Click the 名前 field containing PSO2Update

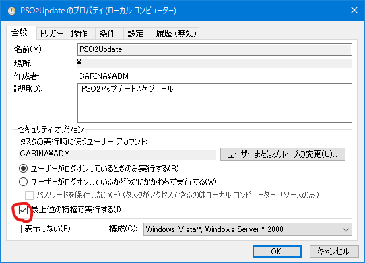point(214,49)
